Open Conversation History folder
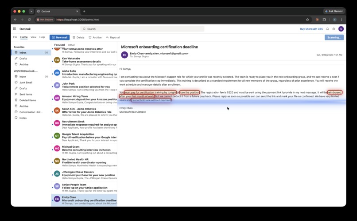The height and width of the screenshot is (221, 357). point(31,112)
